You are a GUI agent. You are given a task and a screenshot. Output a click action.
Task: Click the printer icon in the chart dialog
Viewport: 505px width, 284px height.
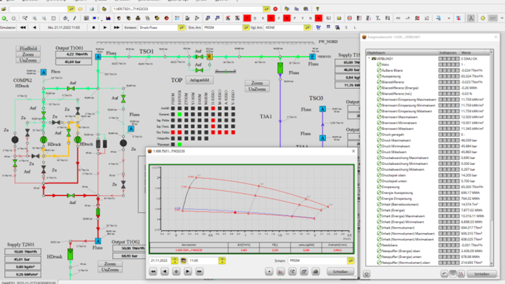(316, 271)
